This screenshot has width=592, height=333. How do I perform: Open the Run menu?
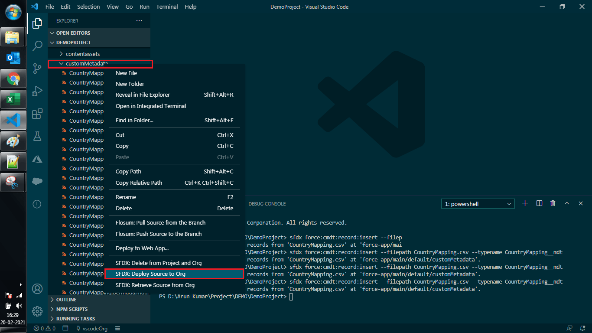(145, 7)
